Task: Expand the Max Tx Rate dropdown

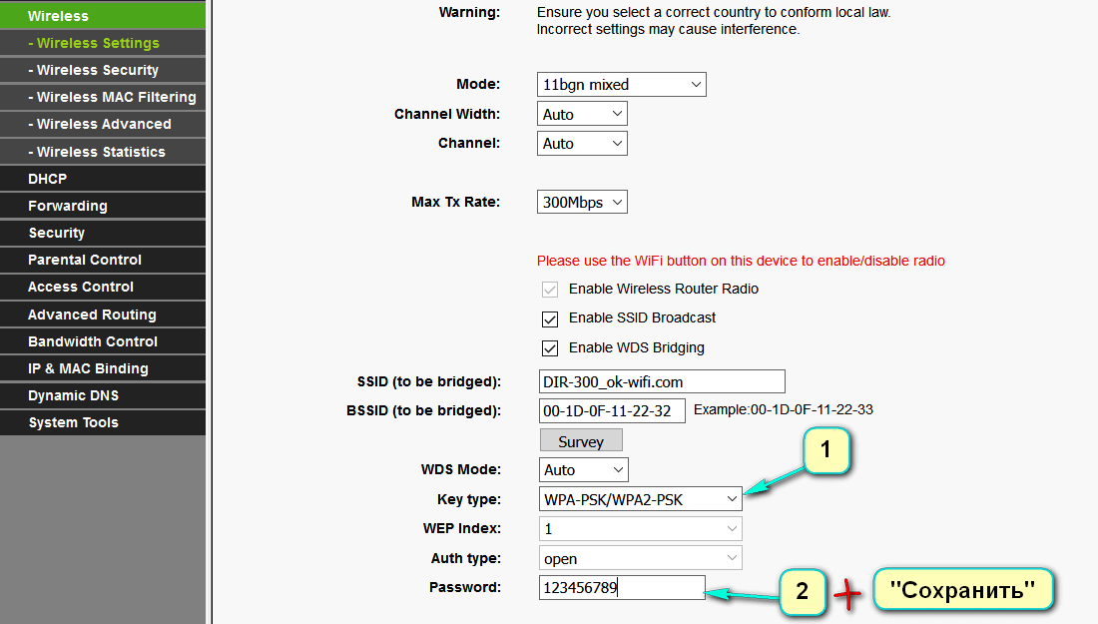Action: pos(582,203)
